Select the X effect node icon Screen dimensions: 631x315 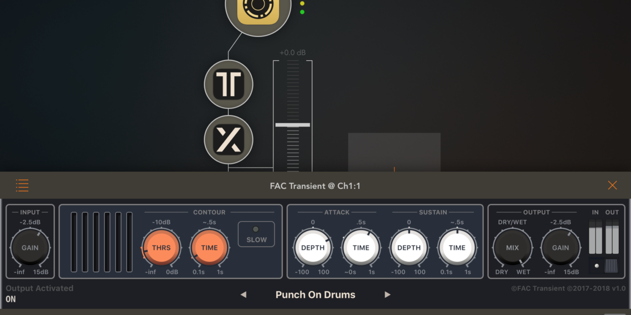(x=229, y=140)
